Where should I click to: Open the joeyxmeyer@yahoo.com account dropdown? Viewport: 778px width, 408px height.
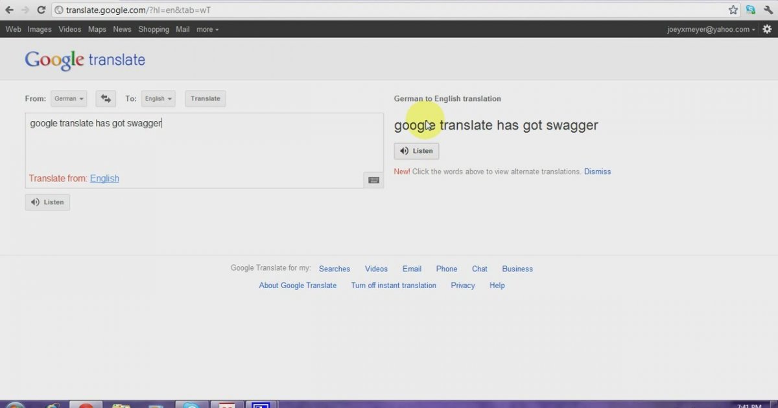[711, 29]
